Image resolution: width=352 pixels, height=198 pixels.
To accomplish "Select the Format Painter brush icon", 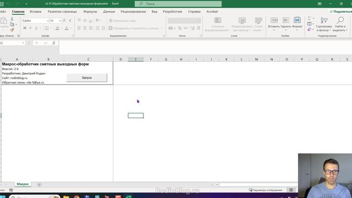I will pos(12,30).
